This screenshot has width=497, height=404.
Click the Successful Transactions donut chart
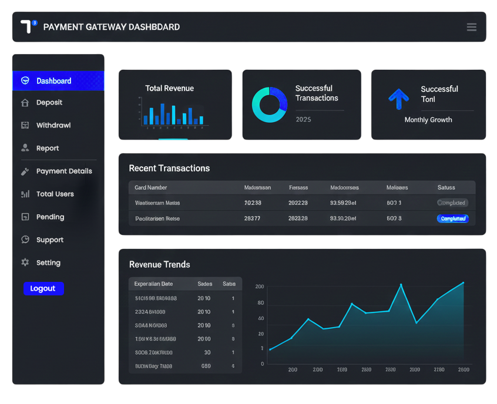tap(269, 105)
